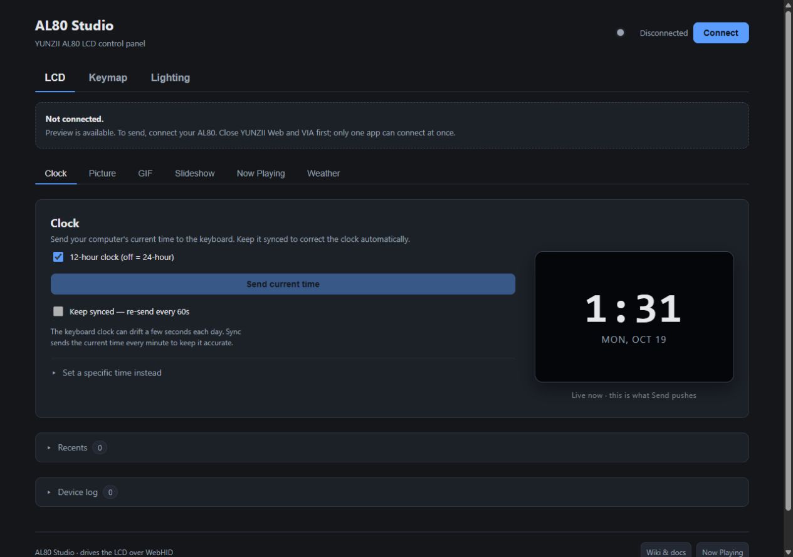This screenshot has height=557, width=793.
Task: Switch to the LCD tab
Action: click(x=55, y=78)
